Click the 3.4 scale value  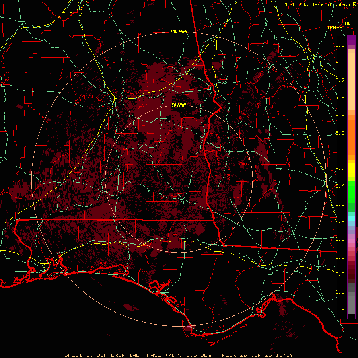(x=340, y=186)
